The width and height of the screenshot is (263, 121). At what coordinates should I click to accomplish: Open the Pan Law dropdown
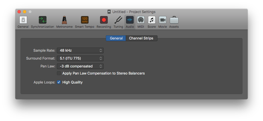coord(80,66)
